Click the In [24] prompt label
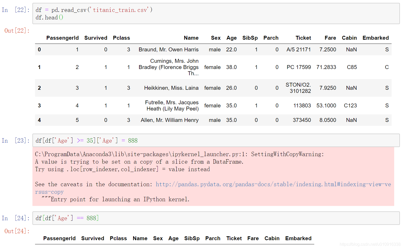Screen dimensions: 403x249 point(16,218)
